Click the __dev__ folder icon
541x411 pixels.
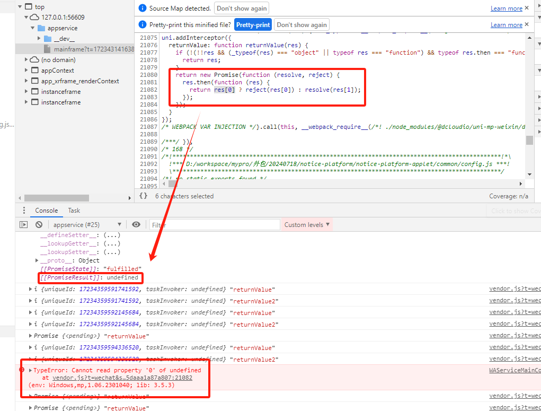(48, 39)
